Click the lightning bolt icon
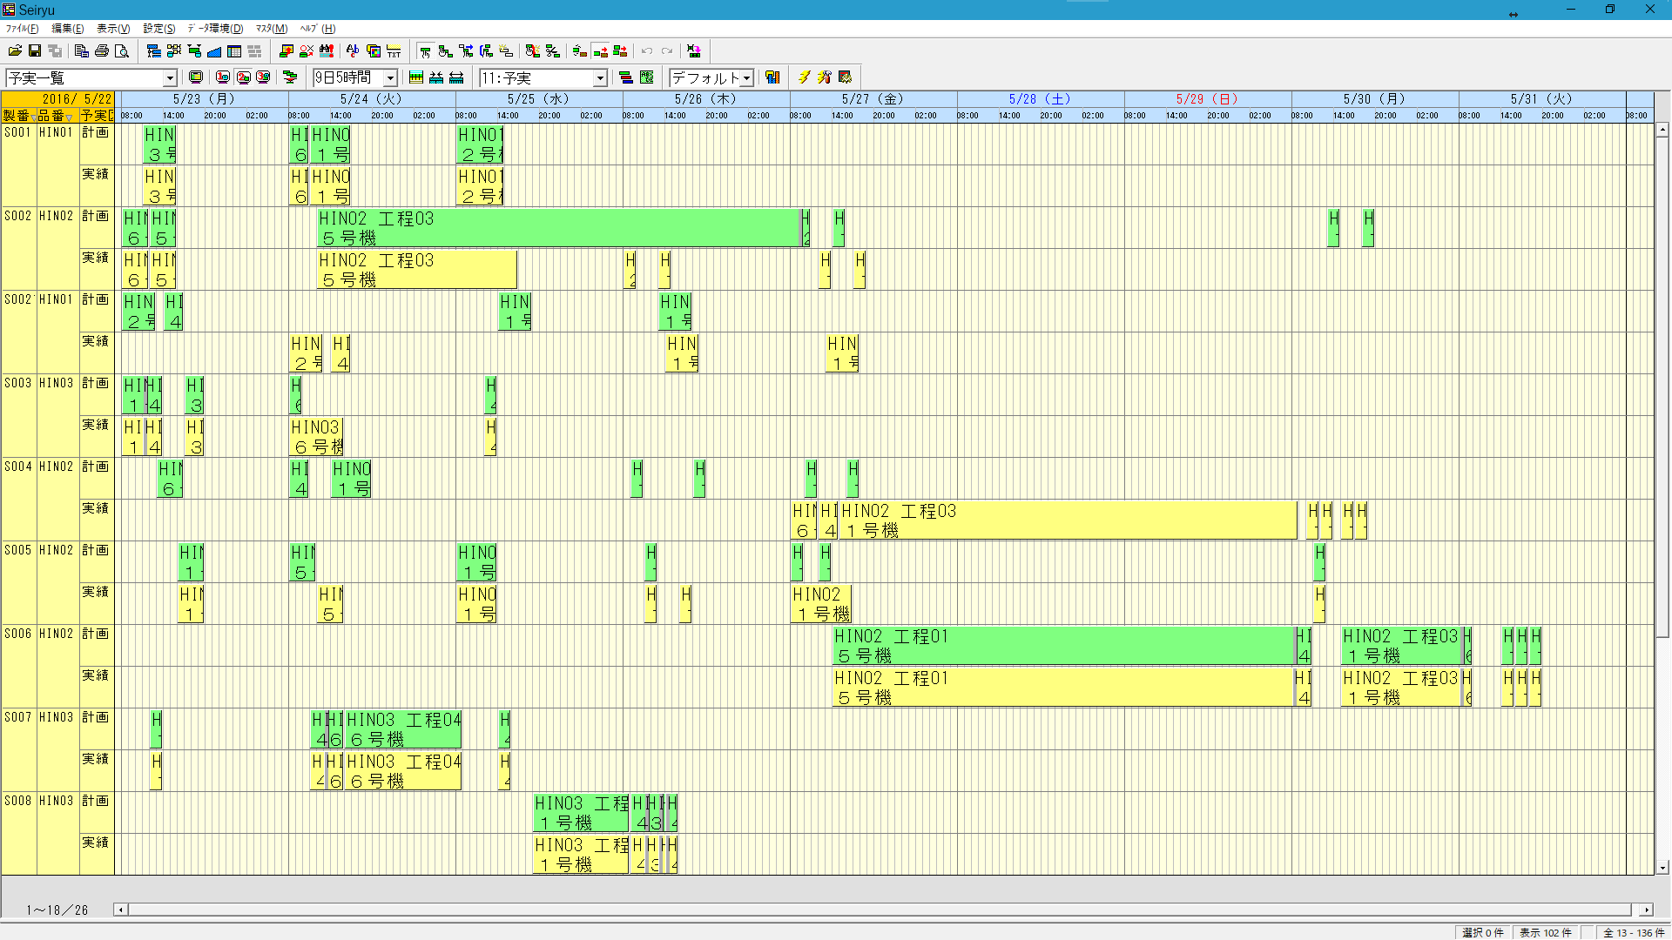 804,77
